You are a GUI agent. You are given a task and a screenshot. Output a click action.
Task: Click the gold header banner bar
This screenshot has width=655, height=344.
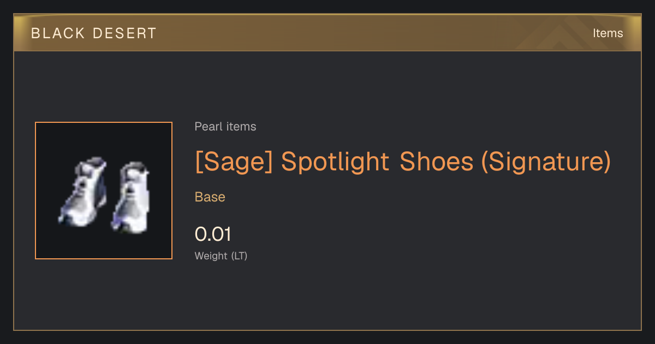coord(327,33)
